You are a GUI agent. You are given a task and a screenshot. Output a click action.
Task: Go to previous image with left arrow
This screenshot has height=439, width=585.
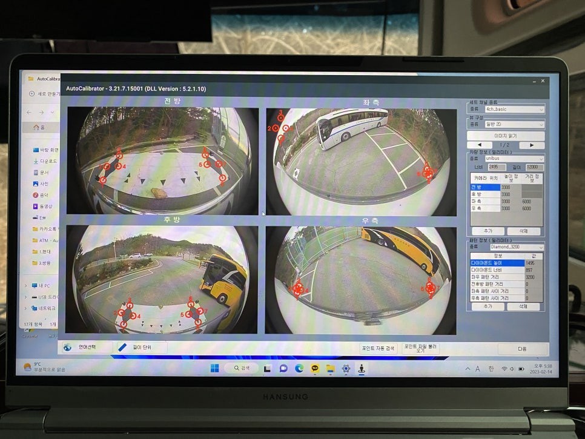480,145
